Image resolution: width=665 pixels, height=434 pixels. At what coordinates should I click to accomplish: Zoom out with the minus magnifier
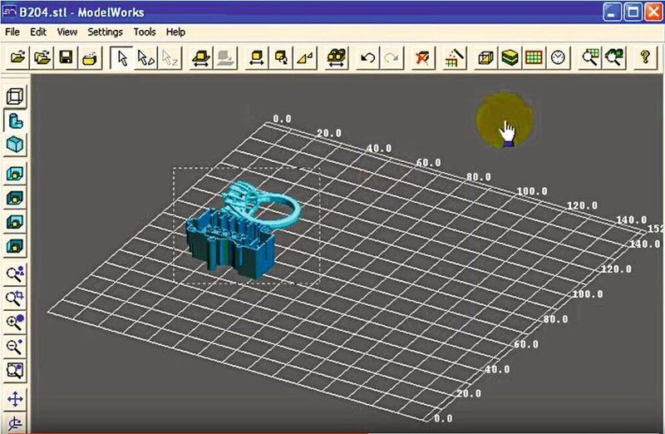(x=15, y=346)
